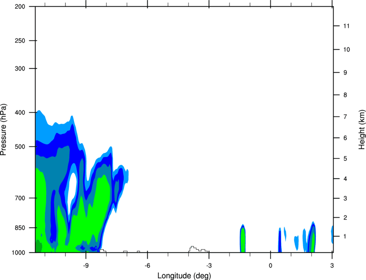The image size is (366, 280).
Task: Click the 250 pressure tick label
Action: click(20, 40)
